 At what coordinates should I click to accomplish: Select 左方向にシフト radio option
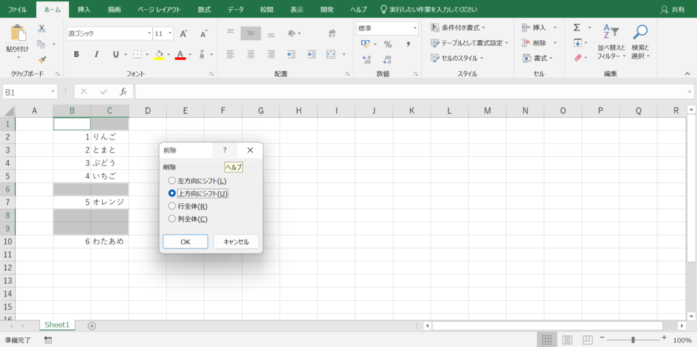pyautogui.click(x=172, y=181)
